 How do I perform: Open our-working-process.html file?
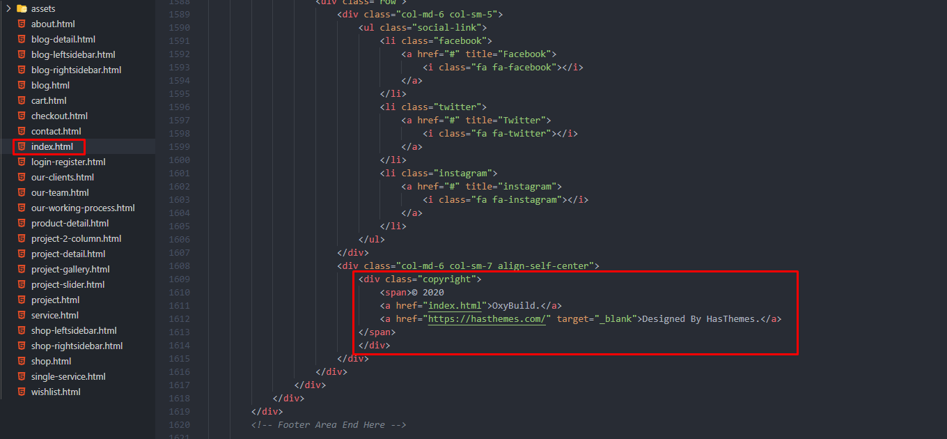83,208
